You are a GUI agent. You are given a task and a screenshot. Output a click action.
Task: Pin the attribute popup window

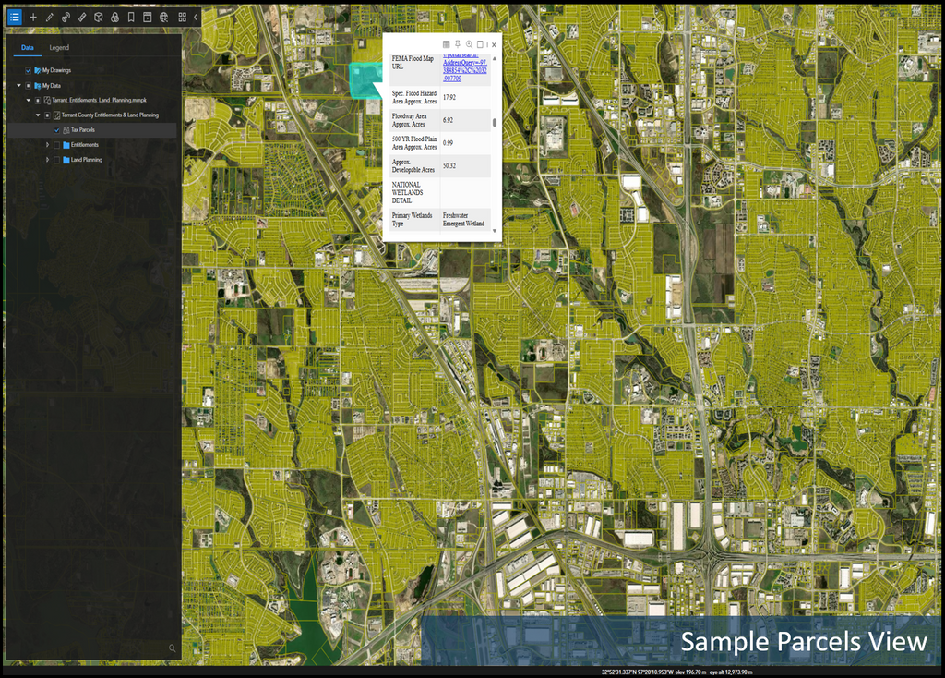tap(458, 44)
